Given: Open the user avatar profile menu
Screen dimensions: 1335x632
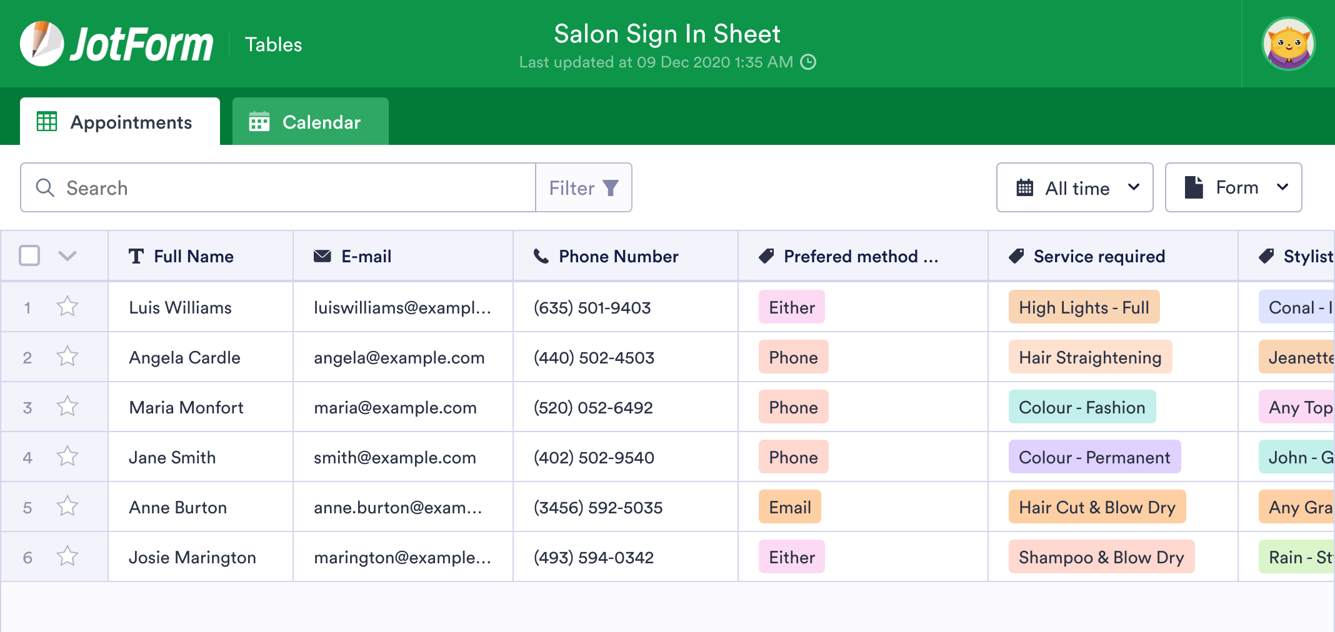Looking at the screenshot, I should coord(1288,44).
